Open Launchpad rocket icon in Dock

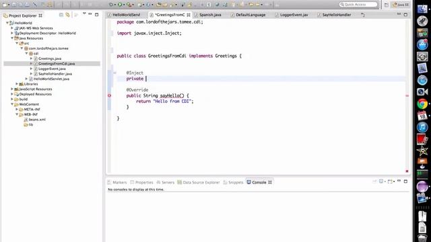(422, 21)
